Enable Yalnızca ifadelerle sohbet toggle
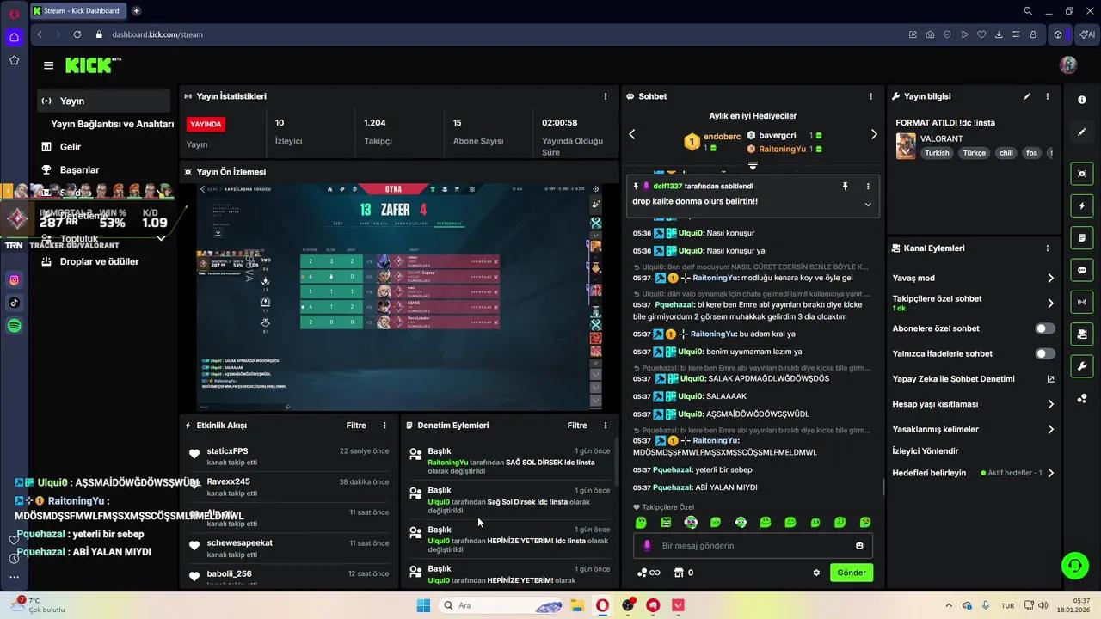Image resolution: width=1101 pixels, height=619 pixels. [x=1044, y=353]
